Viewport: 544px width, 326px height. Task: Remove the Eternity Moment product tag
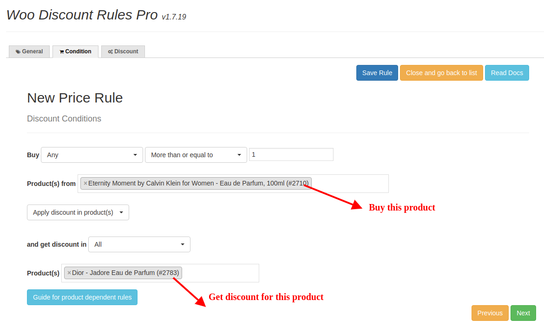[85, 184]
